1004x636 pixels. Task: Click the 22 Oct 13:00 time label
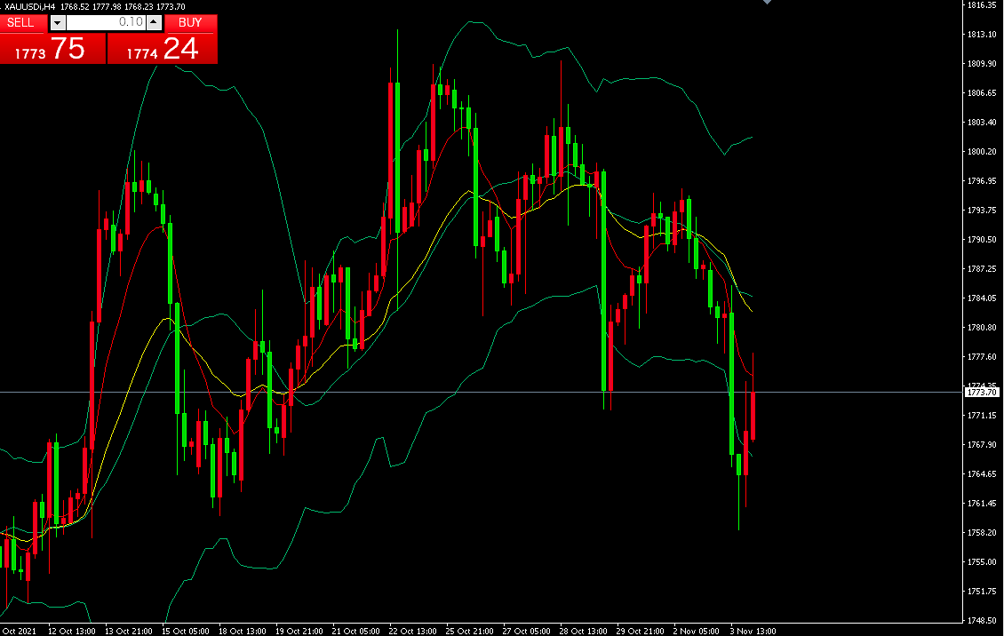(412, 631)
